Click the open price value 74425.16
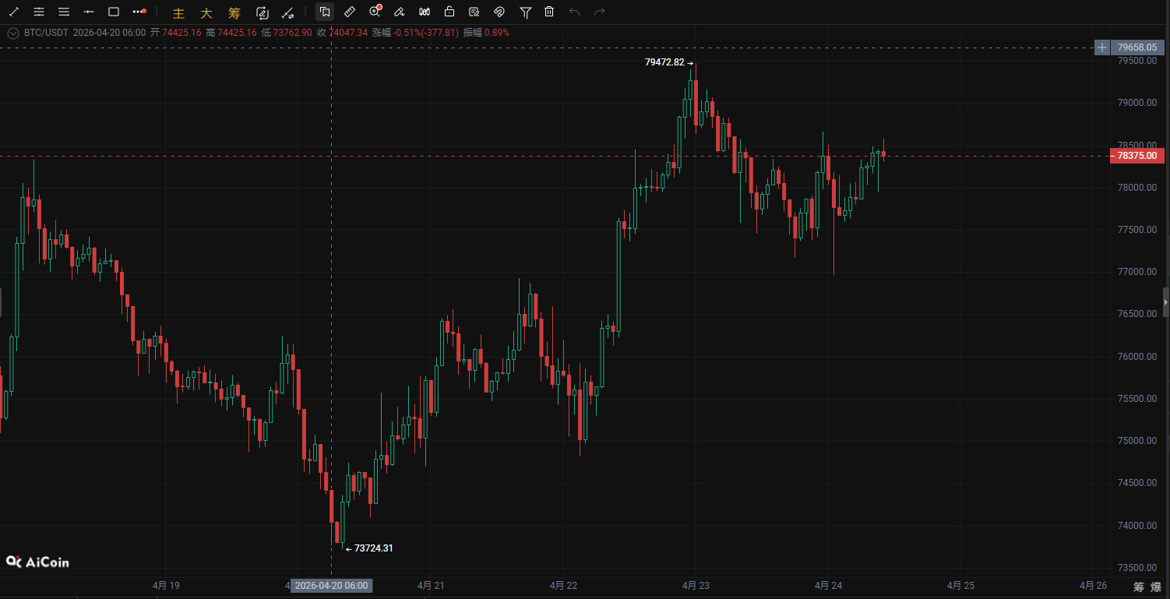 tap(181, 33)
